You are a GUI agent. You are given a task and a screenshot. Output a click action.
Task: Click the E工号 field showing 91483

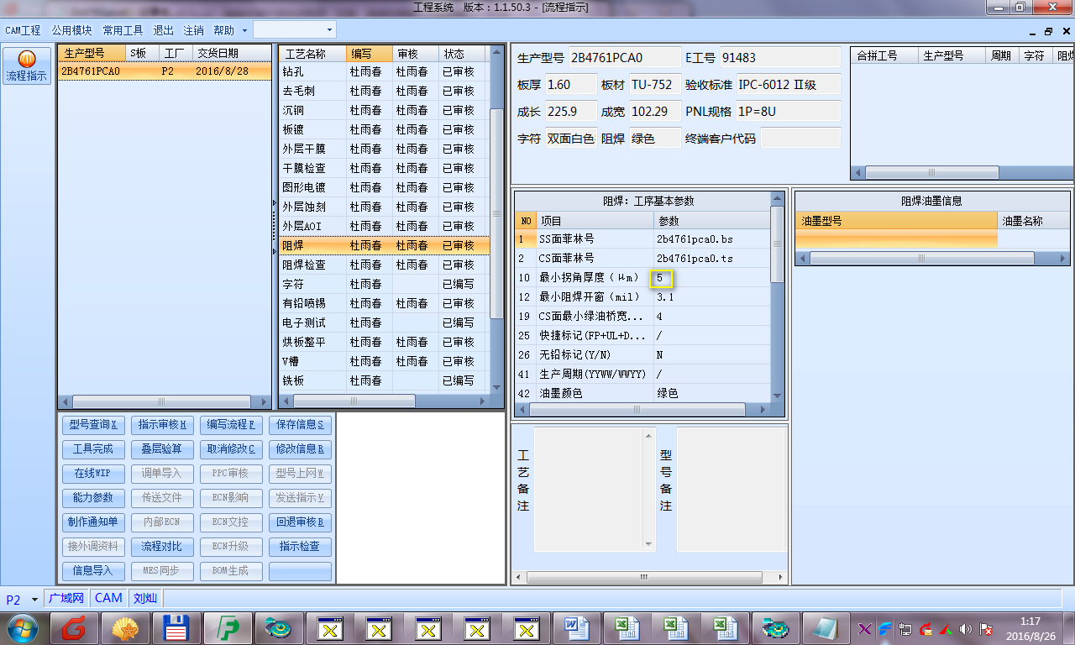click(x=780, y=58)
